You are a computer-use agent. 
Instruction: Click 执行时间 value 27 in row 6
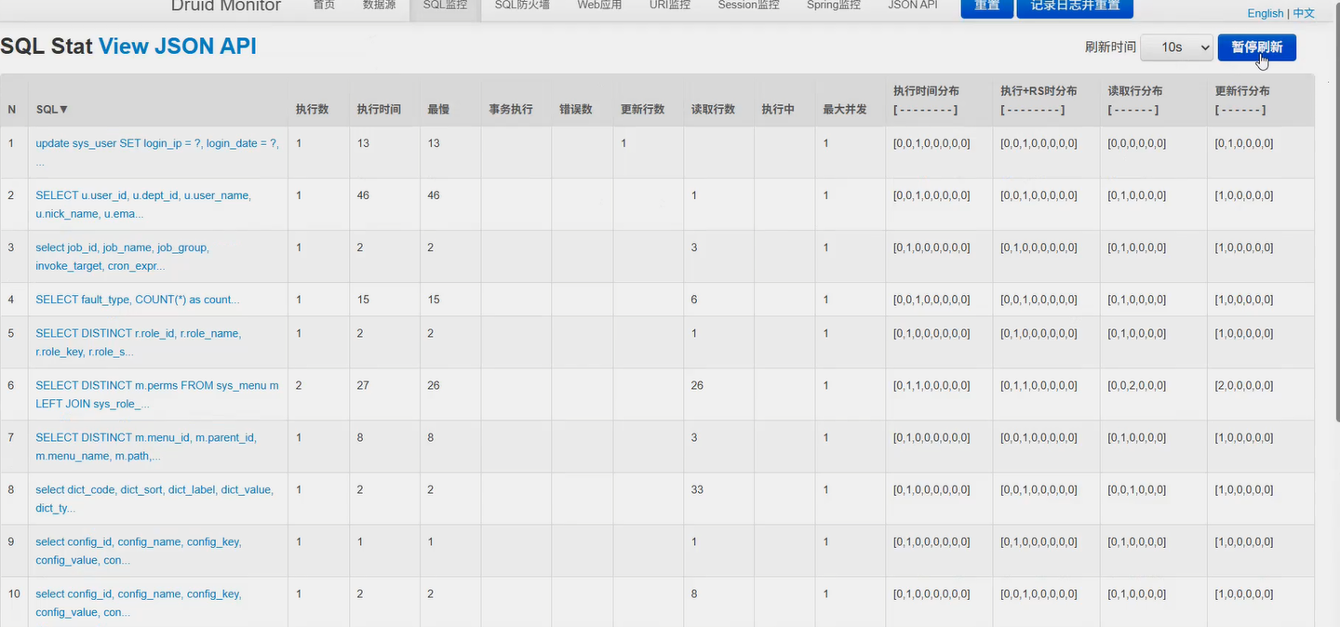coord(363,385)
